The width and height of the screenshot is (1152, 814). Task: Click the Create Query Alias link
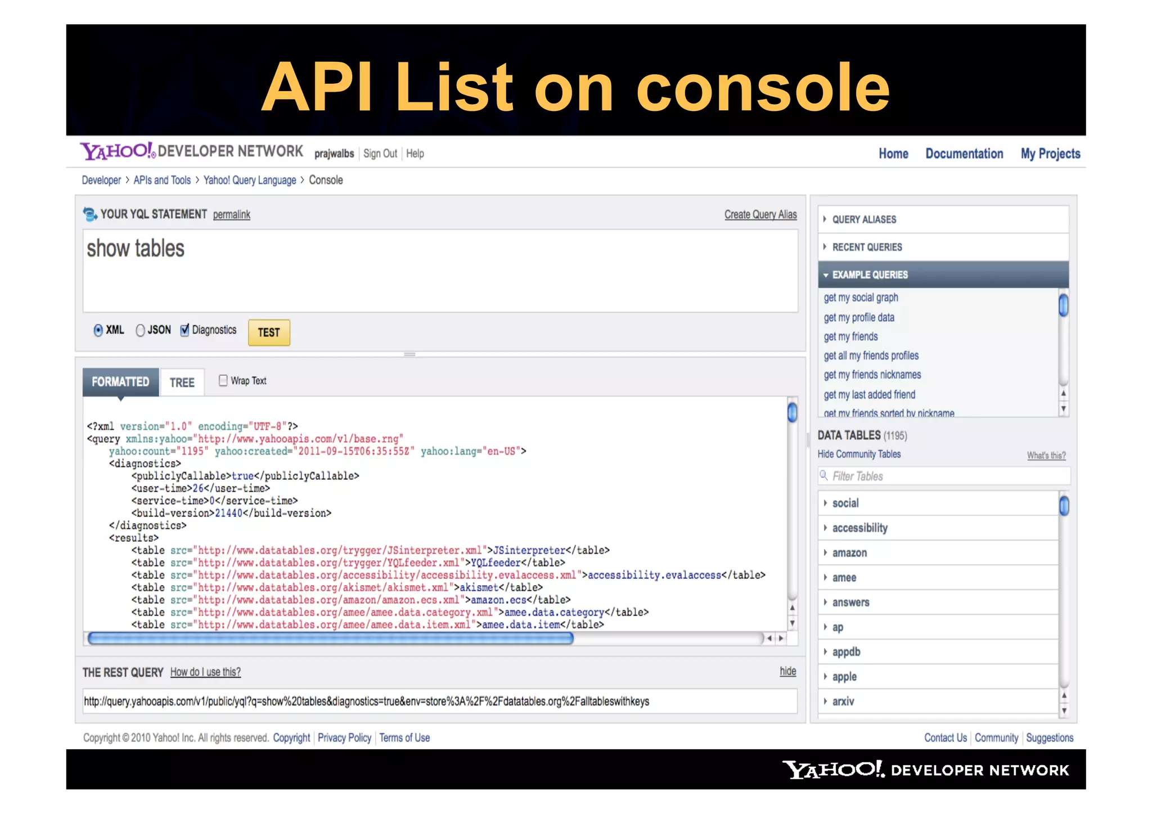point(760,214)
